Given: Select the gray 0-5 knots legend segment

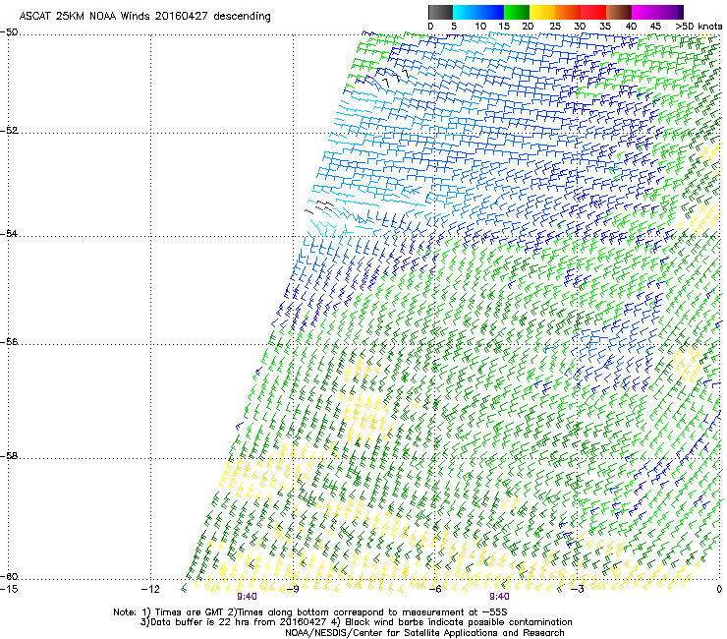Looking at the screenshot, I should [440, 12].
